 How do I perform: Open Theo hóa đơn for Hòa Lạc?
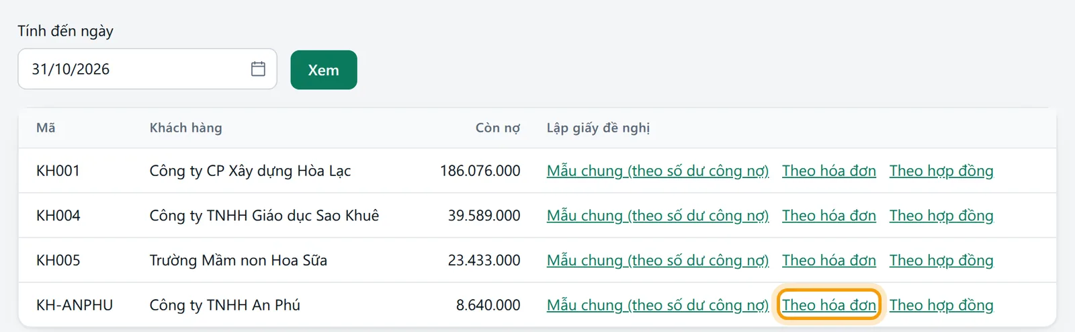[x=829, y=171]
